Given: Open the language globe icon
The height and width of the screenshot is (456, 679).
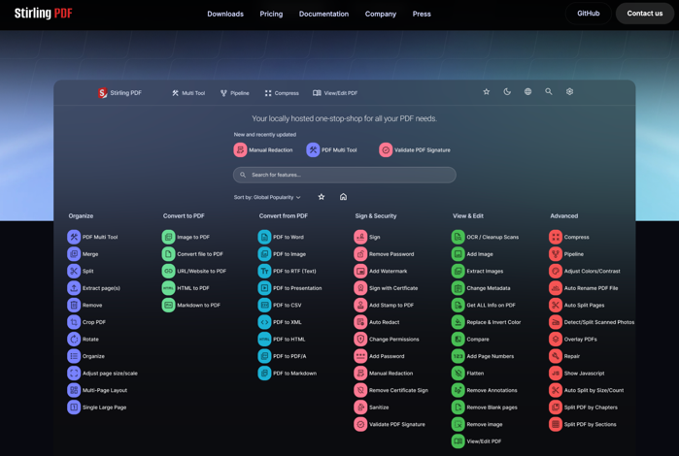Looking at the screenshot, I should click(527, 92).
